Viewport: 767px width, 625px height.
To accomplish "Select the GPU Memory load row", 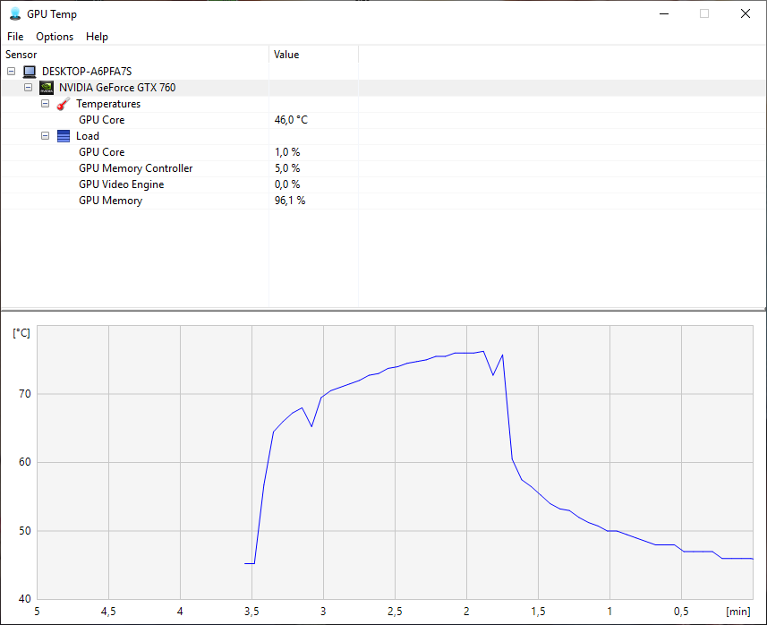I will pos(110,201).
